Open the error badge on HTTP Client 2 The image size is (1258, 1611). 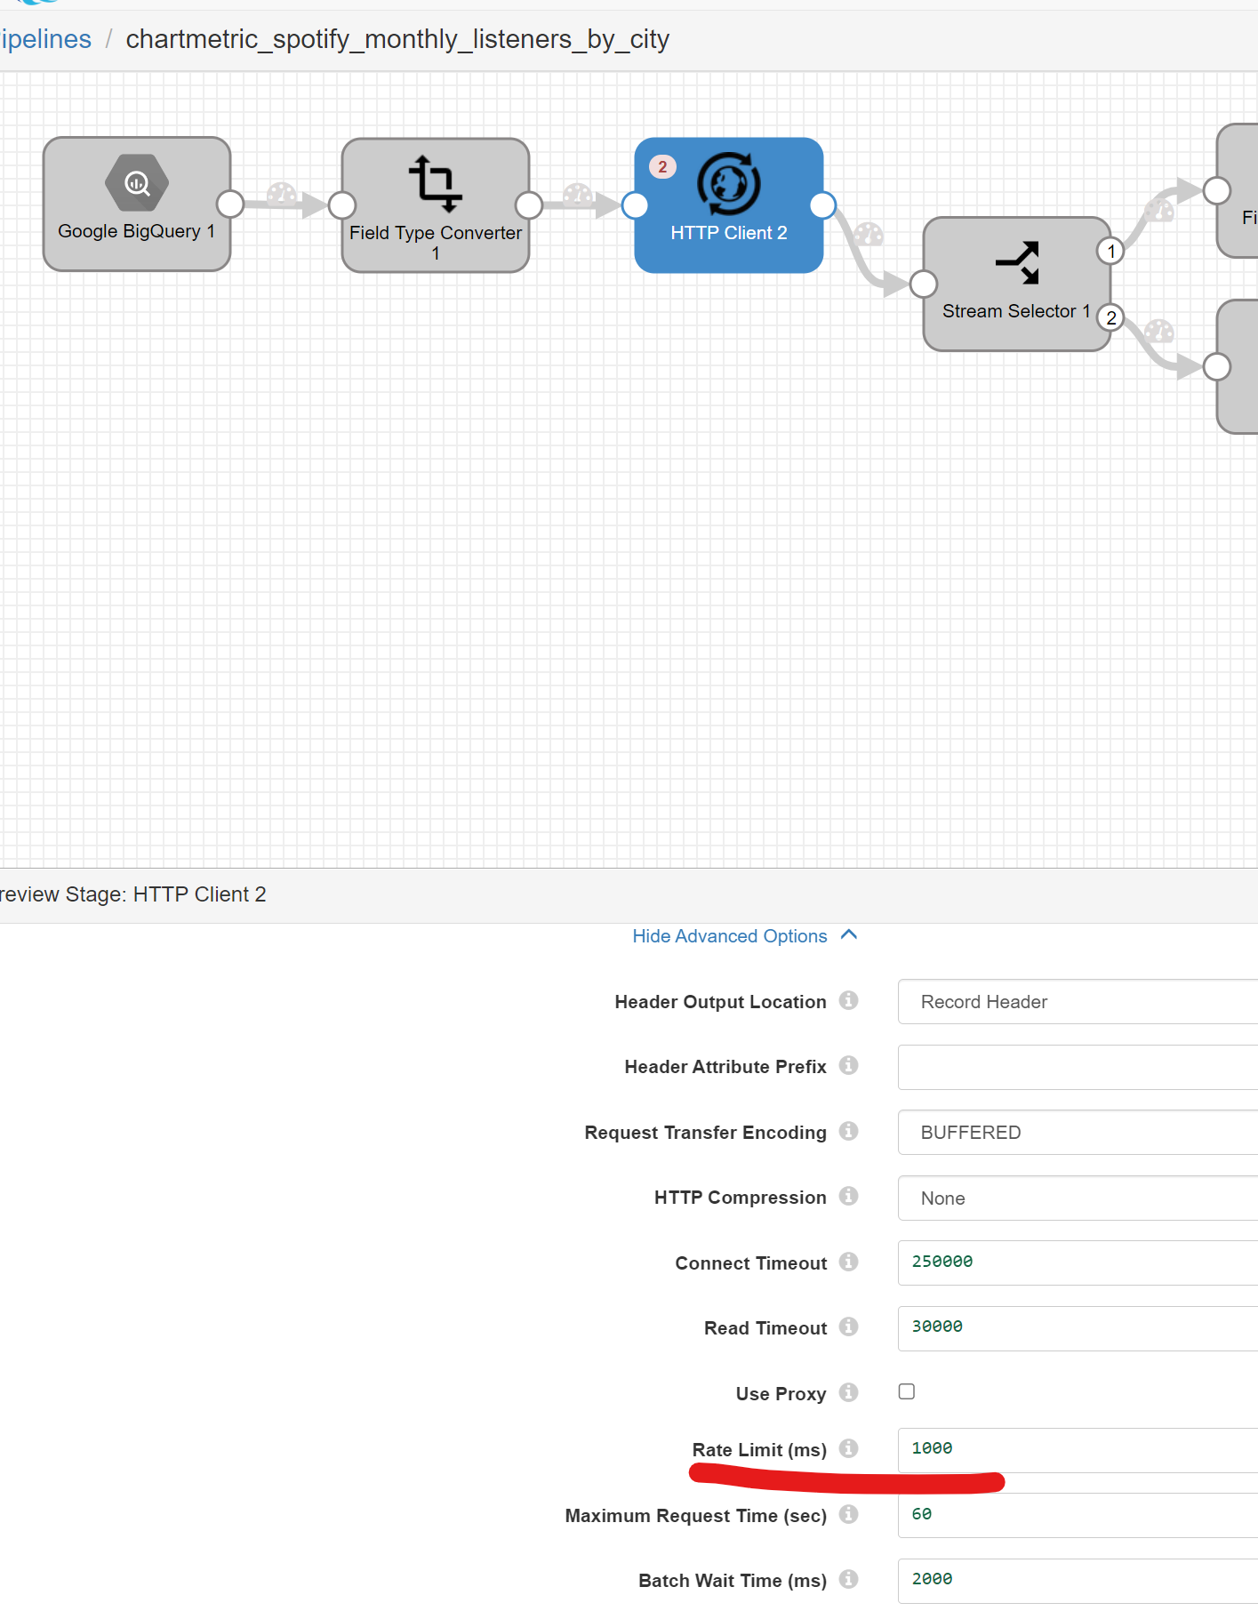click(x=662, y=167)
